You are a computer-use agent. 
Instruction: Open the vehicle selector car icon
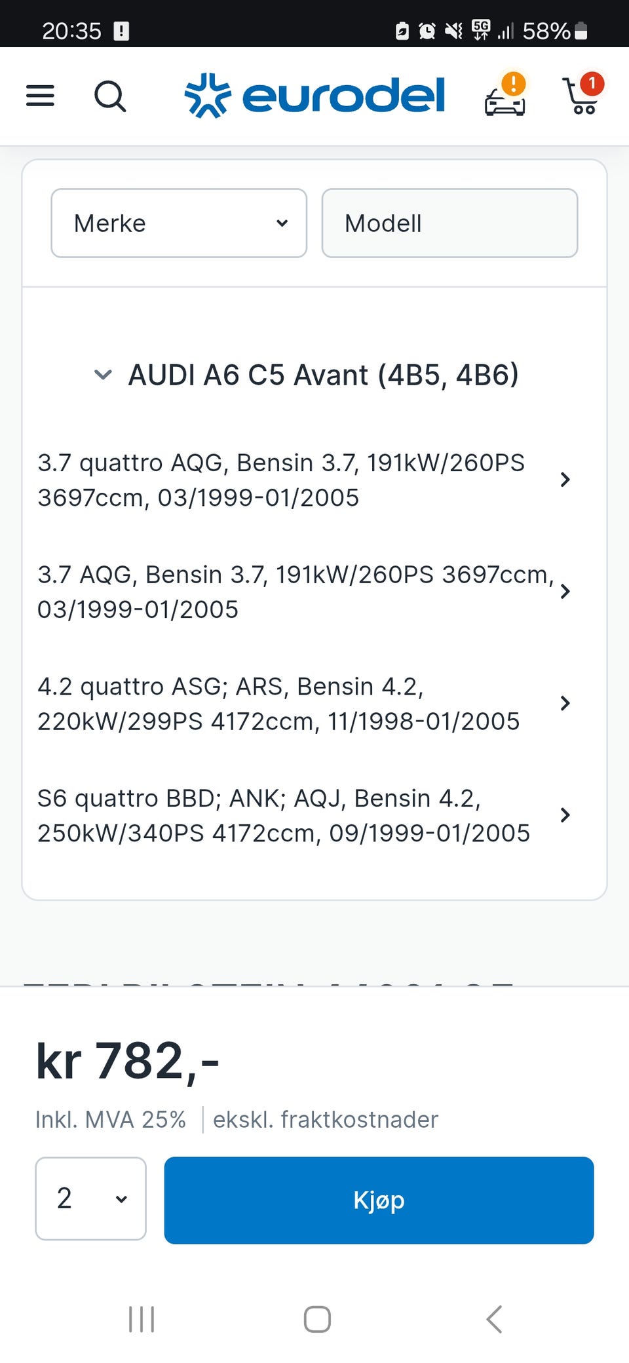click(x=505, y=96)
